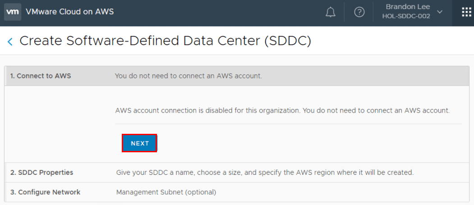474x205 pixels.
Task: Click the SDDC name, size and region description
Action: tap(265, 173)
